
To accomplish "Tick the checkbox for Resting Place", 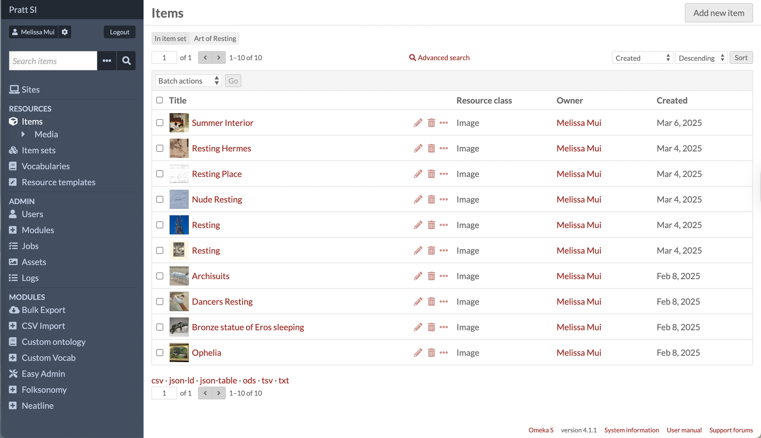I will coord(160,174).
